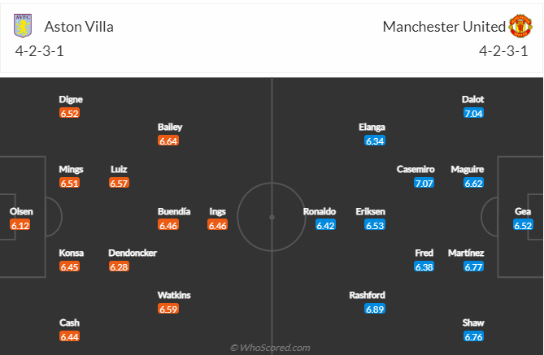
Task: Click the Aston Villa club crest
Action: (x=23, y=26)
